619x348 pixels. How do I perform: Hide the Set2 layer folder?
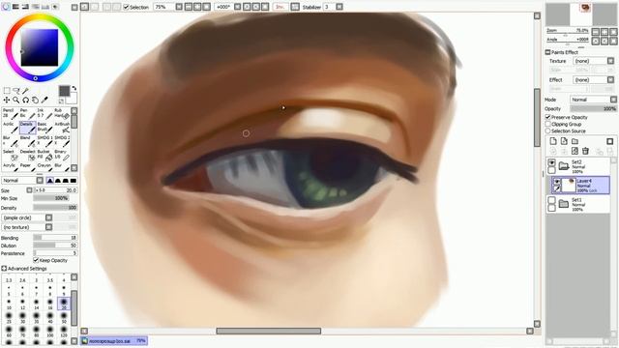click(x=552, y=162)
